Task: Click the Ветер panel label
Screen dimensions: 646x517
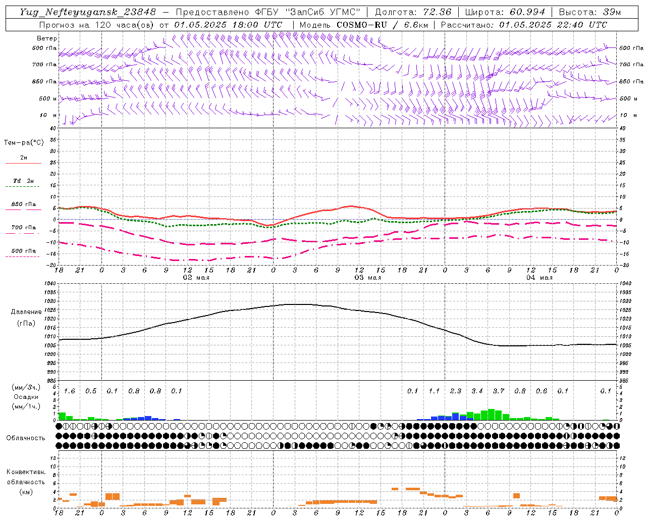Action: click(x=47, y=38)
